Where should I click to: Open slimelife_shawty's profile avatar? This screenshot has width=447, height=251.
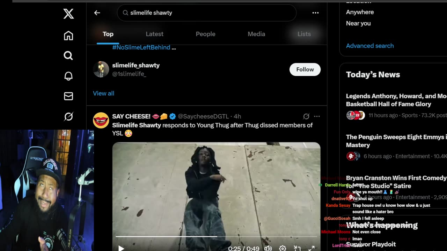point(101,69)
